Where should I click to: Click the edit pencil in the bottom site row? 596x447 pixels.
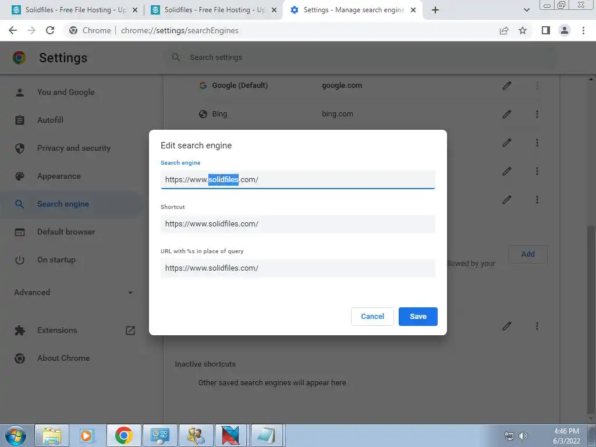pos(507,326)
